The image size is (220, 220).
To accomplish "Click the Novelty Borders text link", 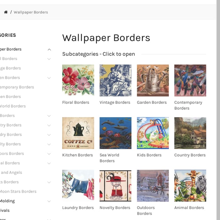I will pos(115,208).
